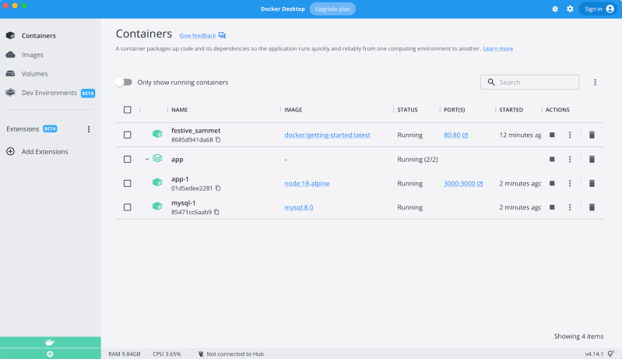
Task: Click the CPU 3.65% status entry
Action: point(167,354)
